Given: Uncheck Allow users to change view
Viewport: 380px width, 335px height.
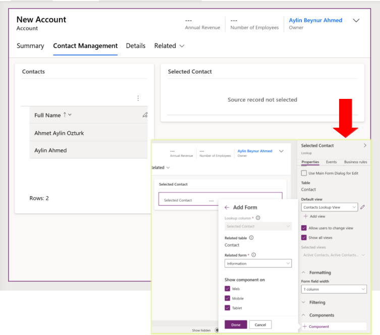Looking at the screenshot, I should click(x=304, y=228).
